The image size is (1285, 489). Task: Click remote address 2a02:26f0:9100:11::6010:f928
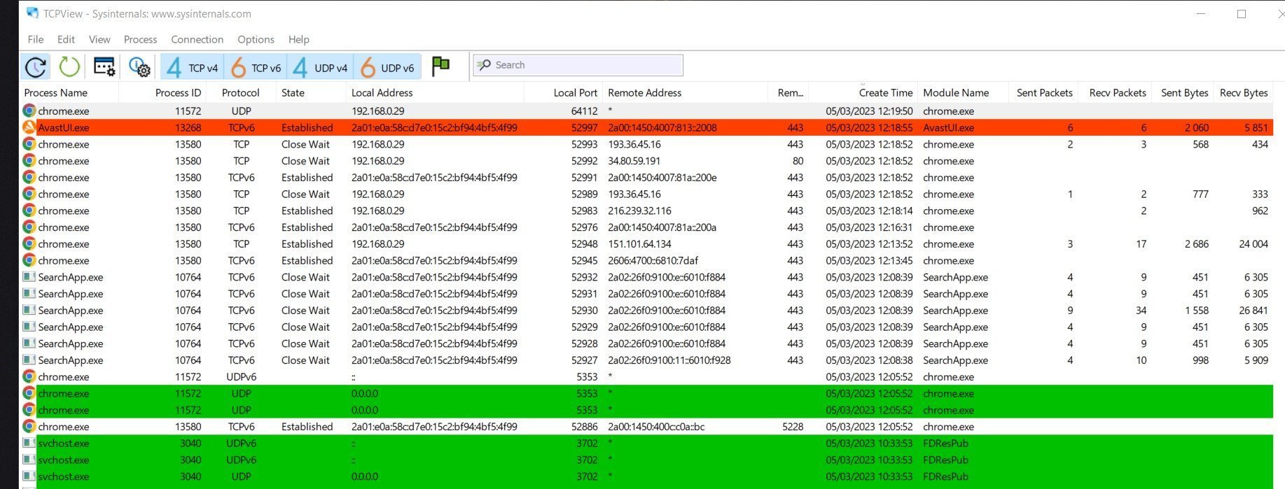[669, 360]
